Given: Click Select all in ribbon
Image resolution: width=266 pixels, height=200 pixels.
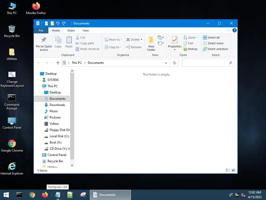Looking at the screenshot, I should [x=211, y=37].
